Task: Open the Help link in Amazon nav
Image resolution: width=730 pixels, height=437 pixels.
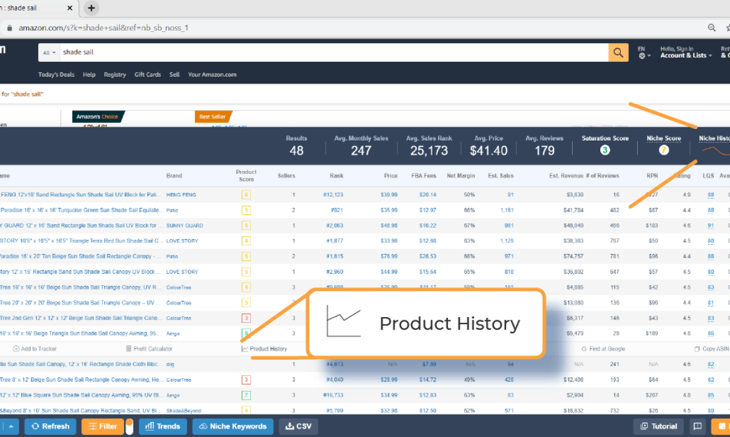Action: pyautogui.click(x=89, y=74)
